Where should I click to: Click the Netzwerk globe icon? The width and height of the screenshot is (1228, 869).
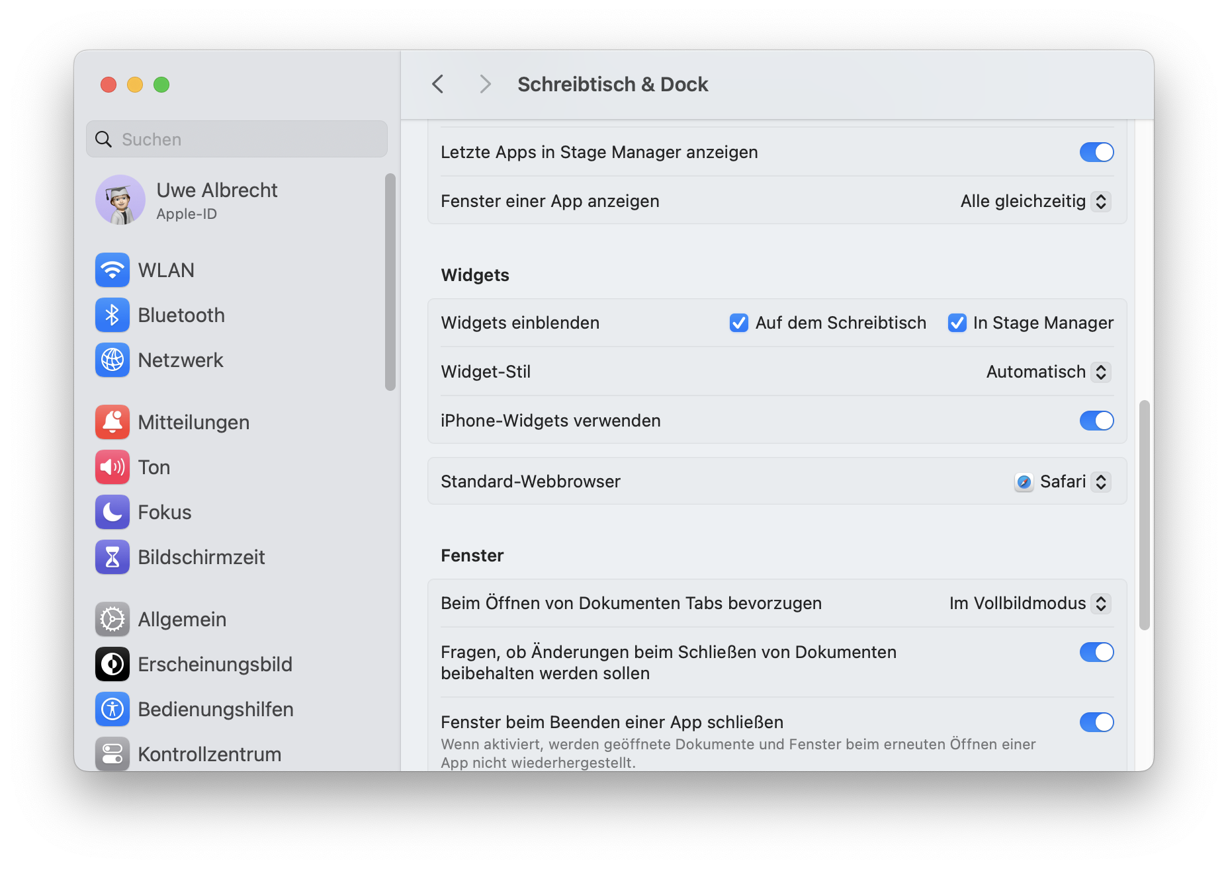(x=112, y=360)
